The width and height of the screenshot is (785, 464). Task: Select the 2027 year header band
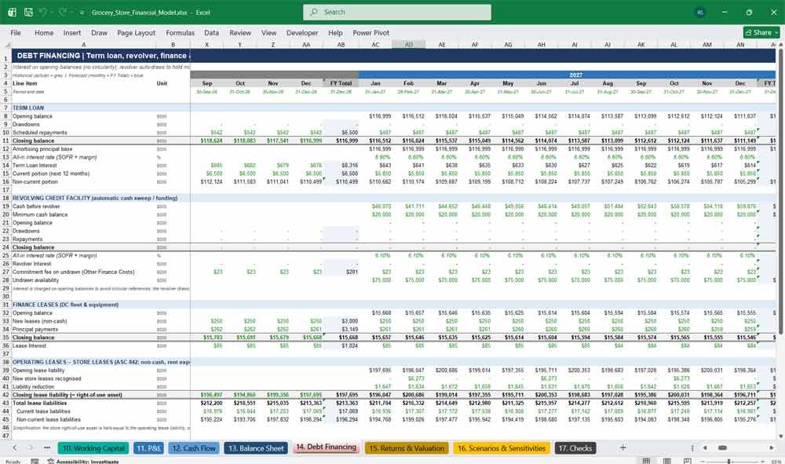click(x=575, y=75)
